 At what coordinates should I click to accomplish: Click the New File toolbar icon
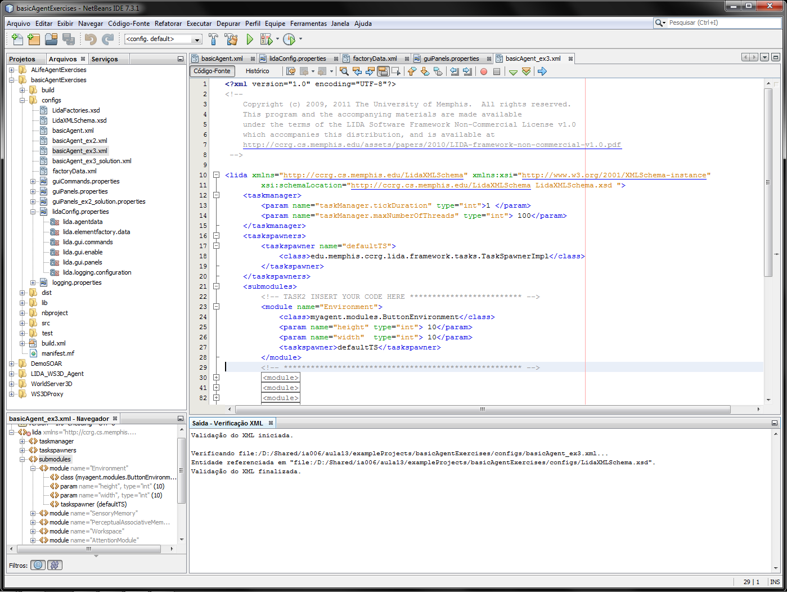(x=17, y=39)
